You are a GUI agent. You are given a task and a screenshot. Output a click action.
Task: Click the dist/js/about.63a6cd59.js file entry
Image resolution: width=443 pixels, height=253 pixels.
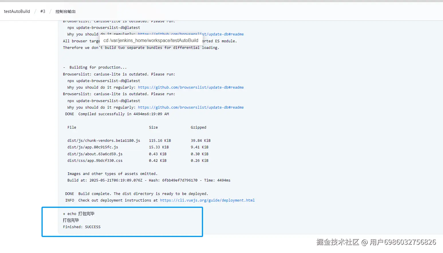click(95, 154)
